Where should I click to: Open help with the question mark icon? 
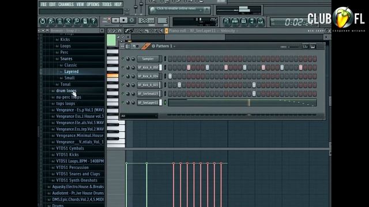coord(93,21)
